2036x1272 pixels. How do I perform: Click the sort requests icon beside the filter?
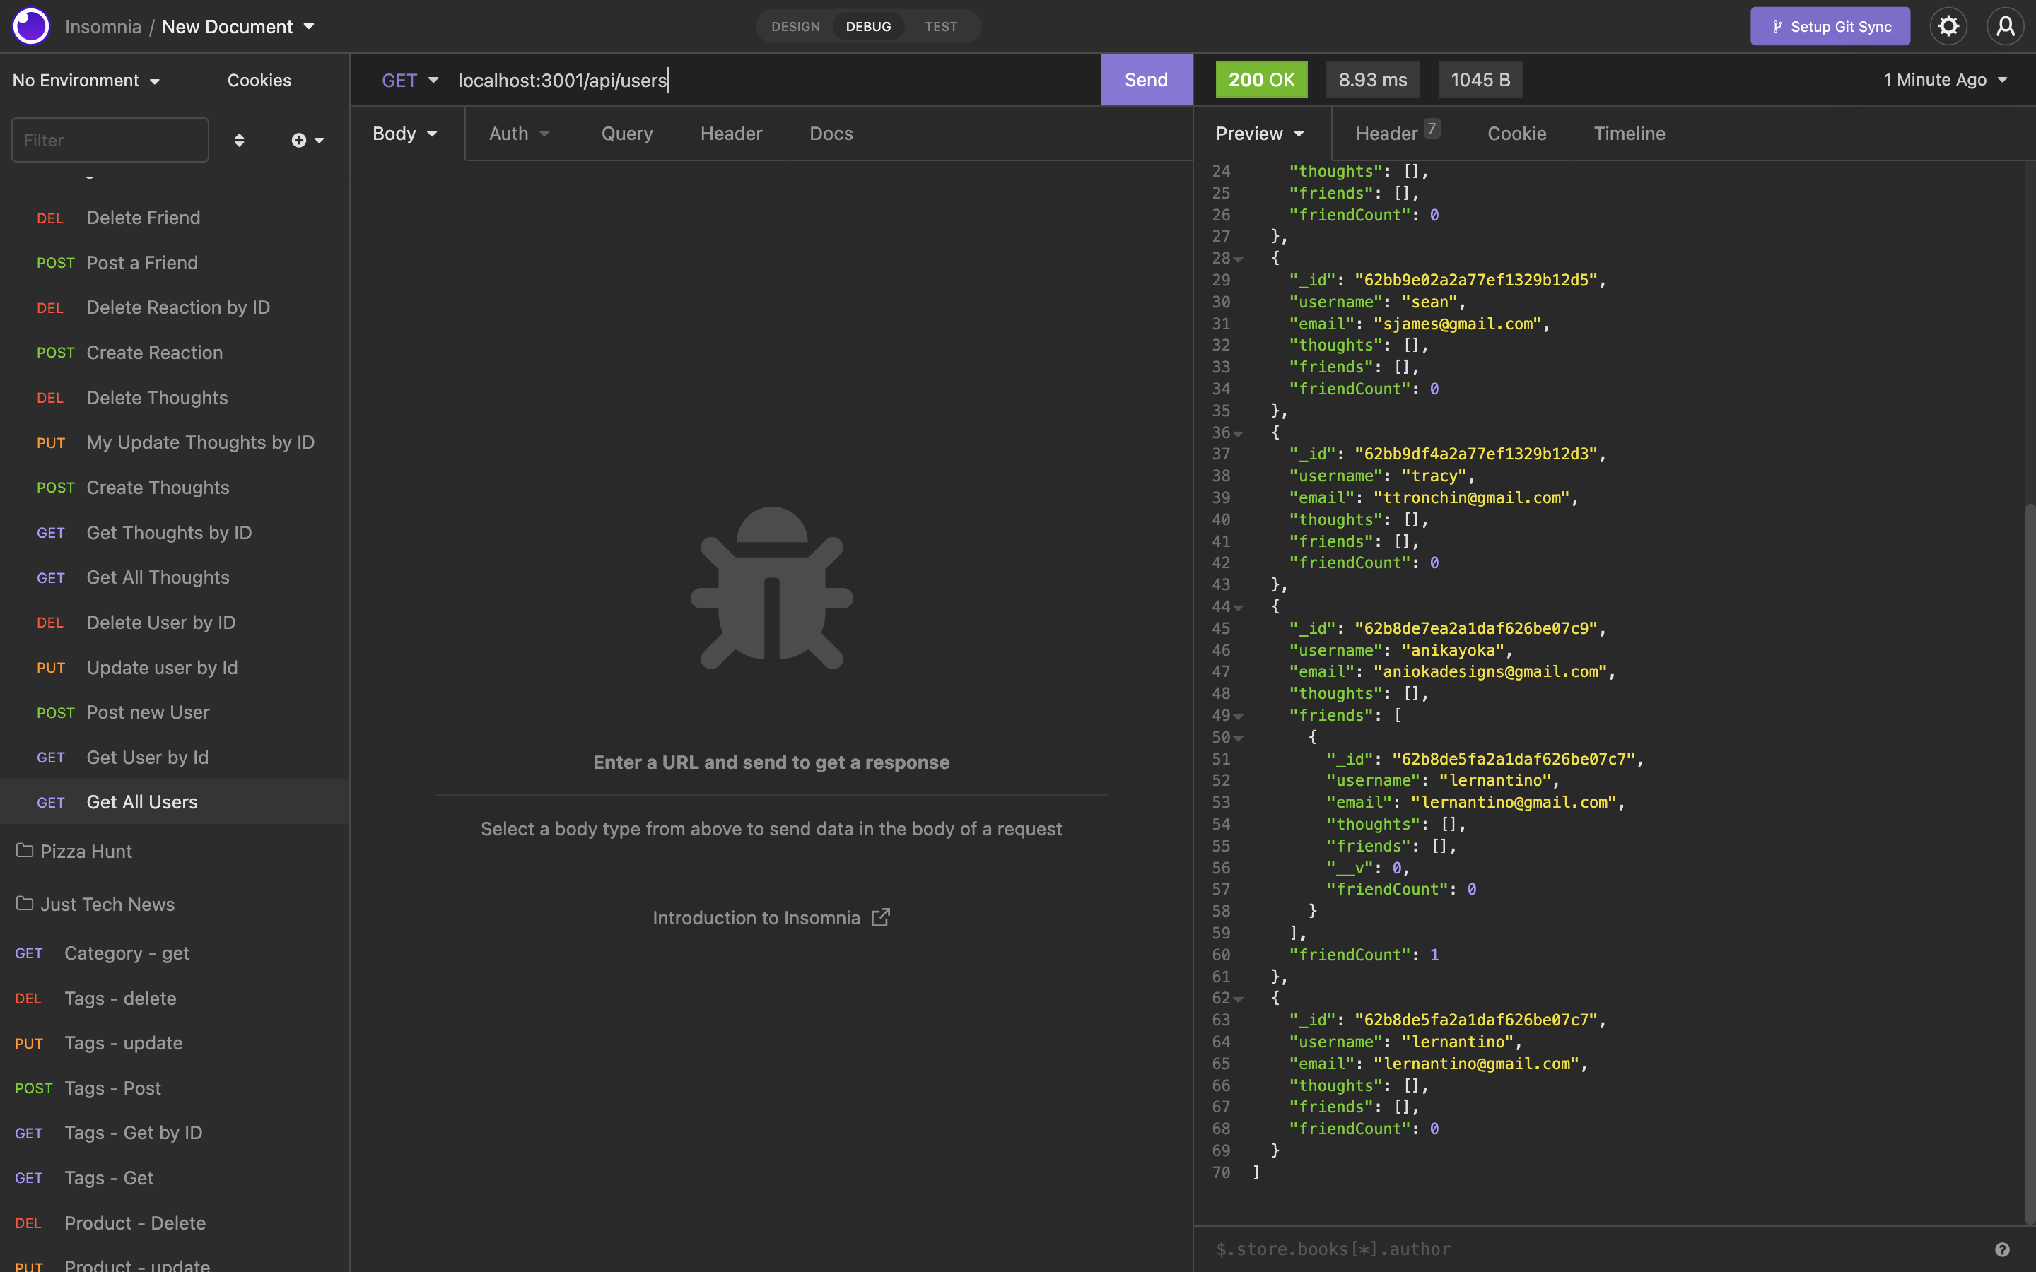240,140
